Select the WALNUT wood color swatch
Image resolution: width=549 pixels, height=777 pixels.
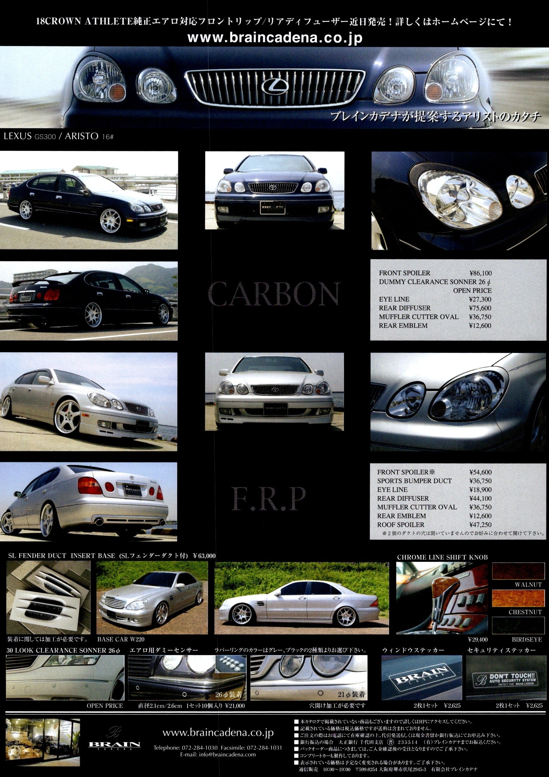(518, 570)
